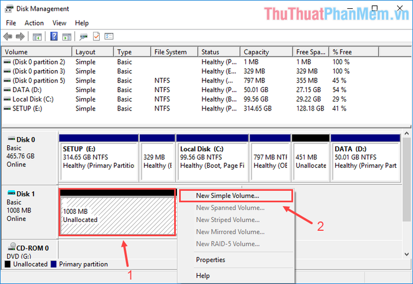Image resolution: width=413 pixels, height=284 pixels.
Task: Select the SETUP (E:) partition block on Disk 0
Action: pyautogui.click(x=99, y=158)
